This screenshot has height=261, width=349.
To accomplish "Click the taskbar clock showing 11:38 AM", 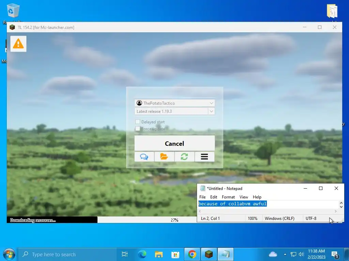I will point(316,254).
